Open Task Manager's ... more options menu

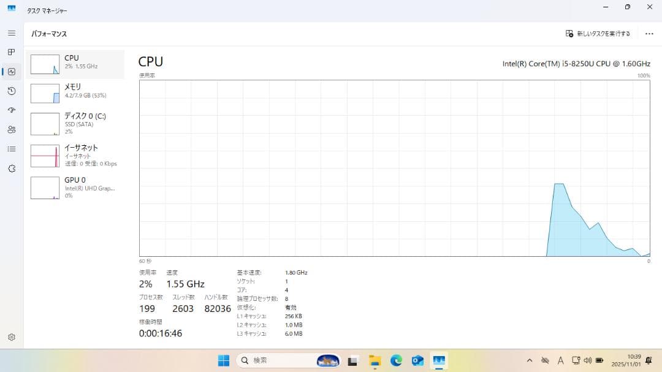click(650, 34)
